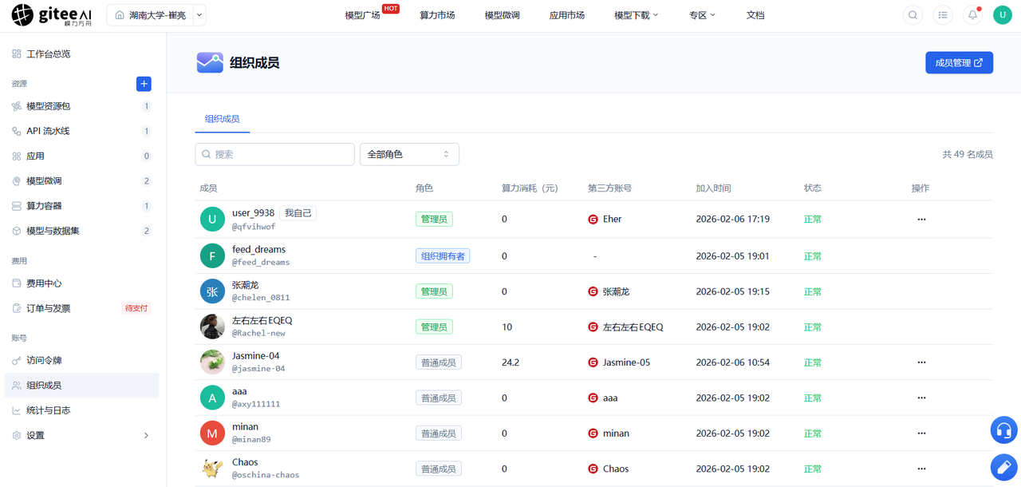Click the 24.2 compute cost value
The image size is (1021, 487).
[x=510, y=362]
